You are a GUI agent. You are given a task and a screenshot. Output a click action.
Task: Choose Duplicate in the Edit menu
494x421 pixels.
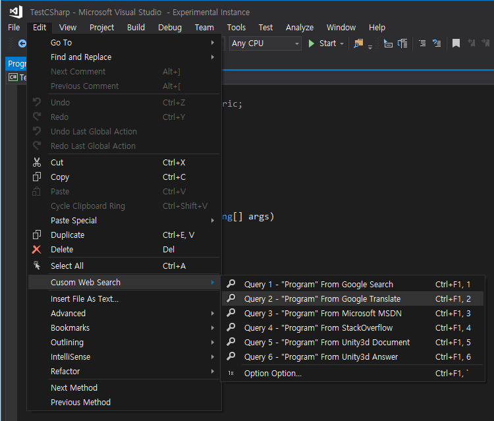tap(124, 235)
